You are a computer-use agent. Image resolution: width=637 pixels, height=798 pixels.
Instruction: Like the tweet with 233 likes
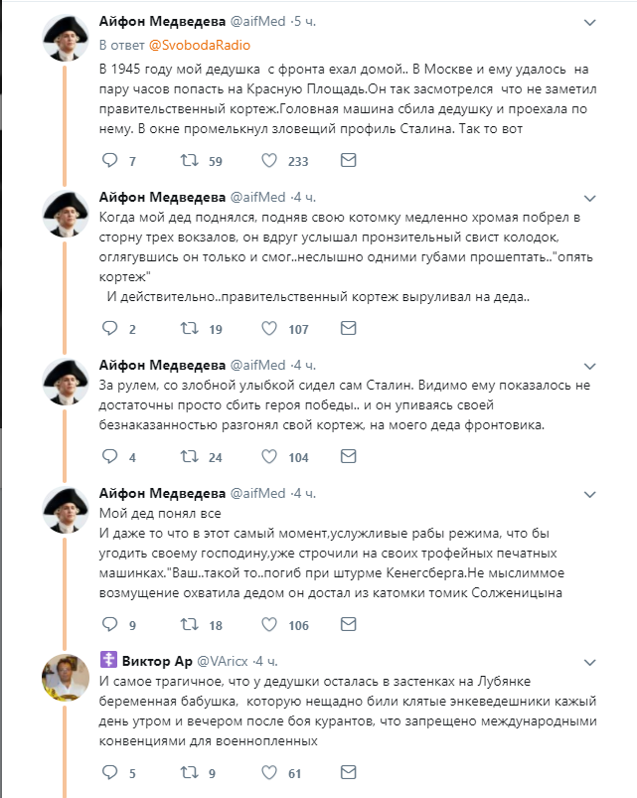click(269, 160)
